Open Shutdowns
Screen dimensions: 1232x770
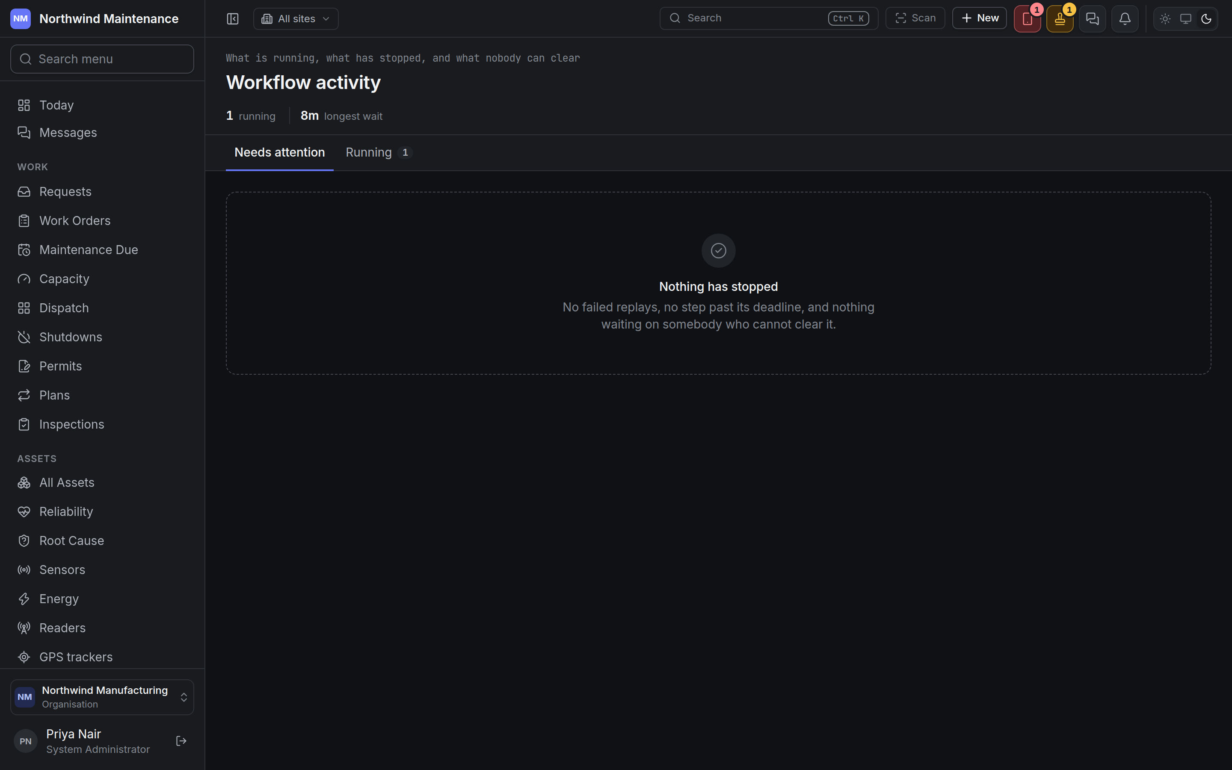(102, 337)
